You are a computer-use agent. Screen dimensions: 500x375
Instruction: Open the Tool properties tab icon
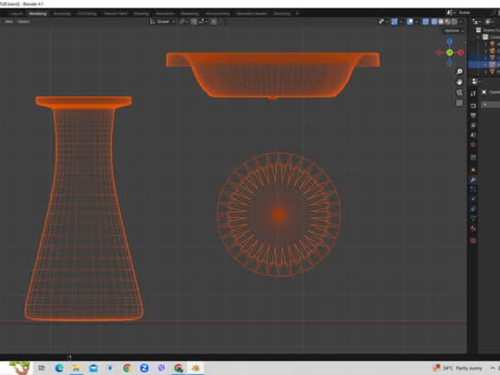pyautogui.click(x=473, y=93)
